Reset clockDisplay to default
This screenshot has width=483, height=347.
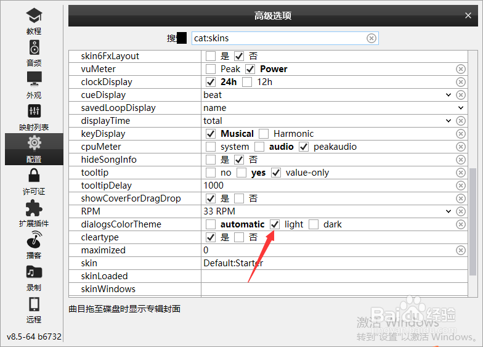point(461,82)
